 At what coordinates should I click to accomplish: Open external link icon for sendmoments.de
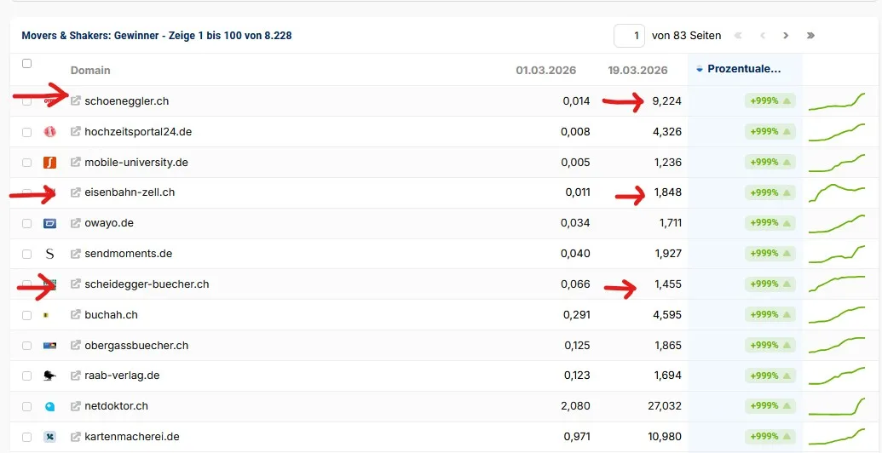[75, 254]
